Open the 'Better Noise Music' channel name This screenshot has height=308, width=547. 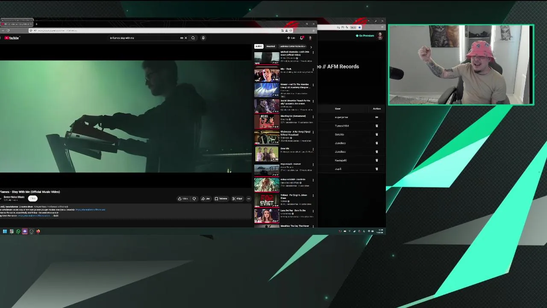coord(14,197)
